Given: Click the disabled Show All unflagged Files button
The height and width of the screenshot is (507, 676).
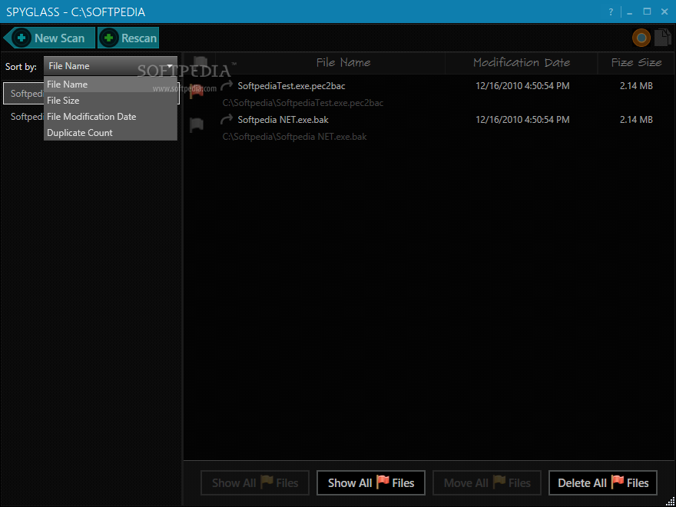Looking at the screenshot, I should (255, 483).
